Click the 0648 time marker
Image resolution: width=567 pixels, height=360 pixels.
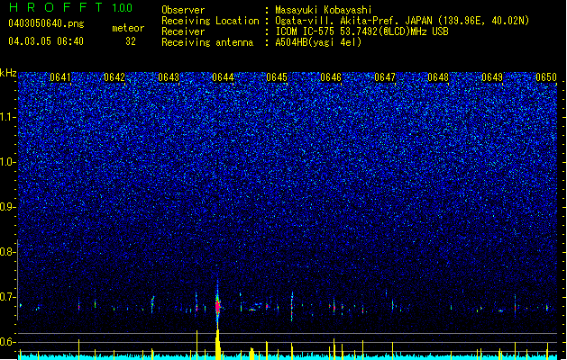pos(438,77)
